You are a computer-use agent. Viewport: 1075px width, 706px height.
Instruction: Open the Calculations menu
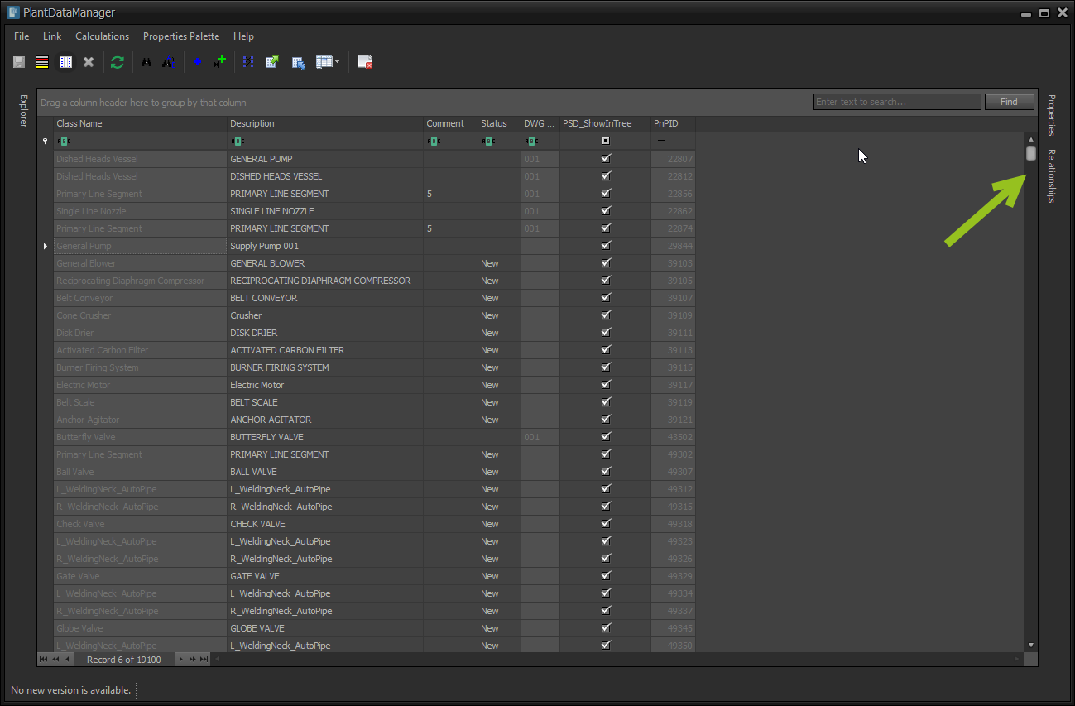[102, 36]
